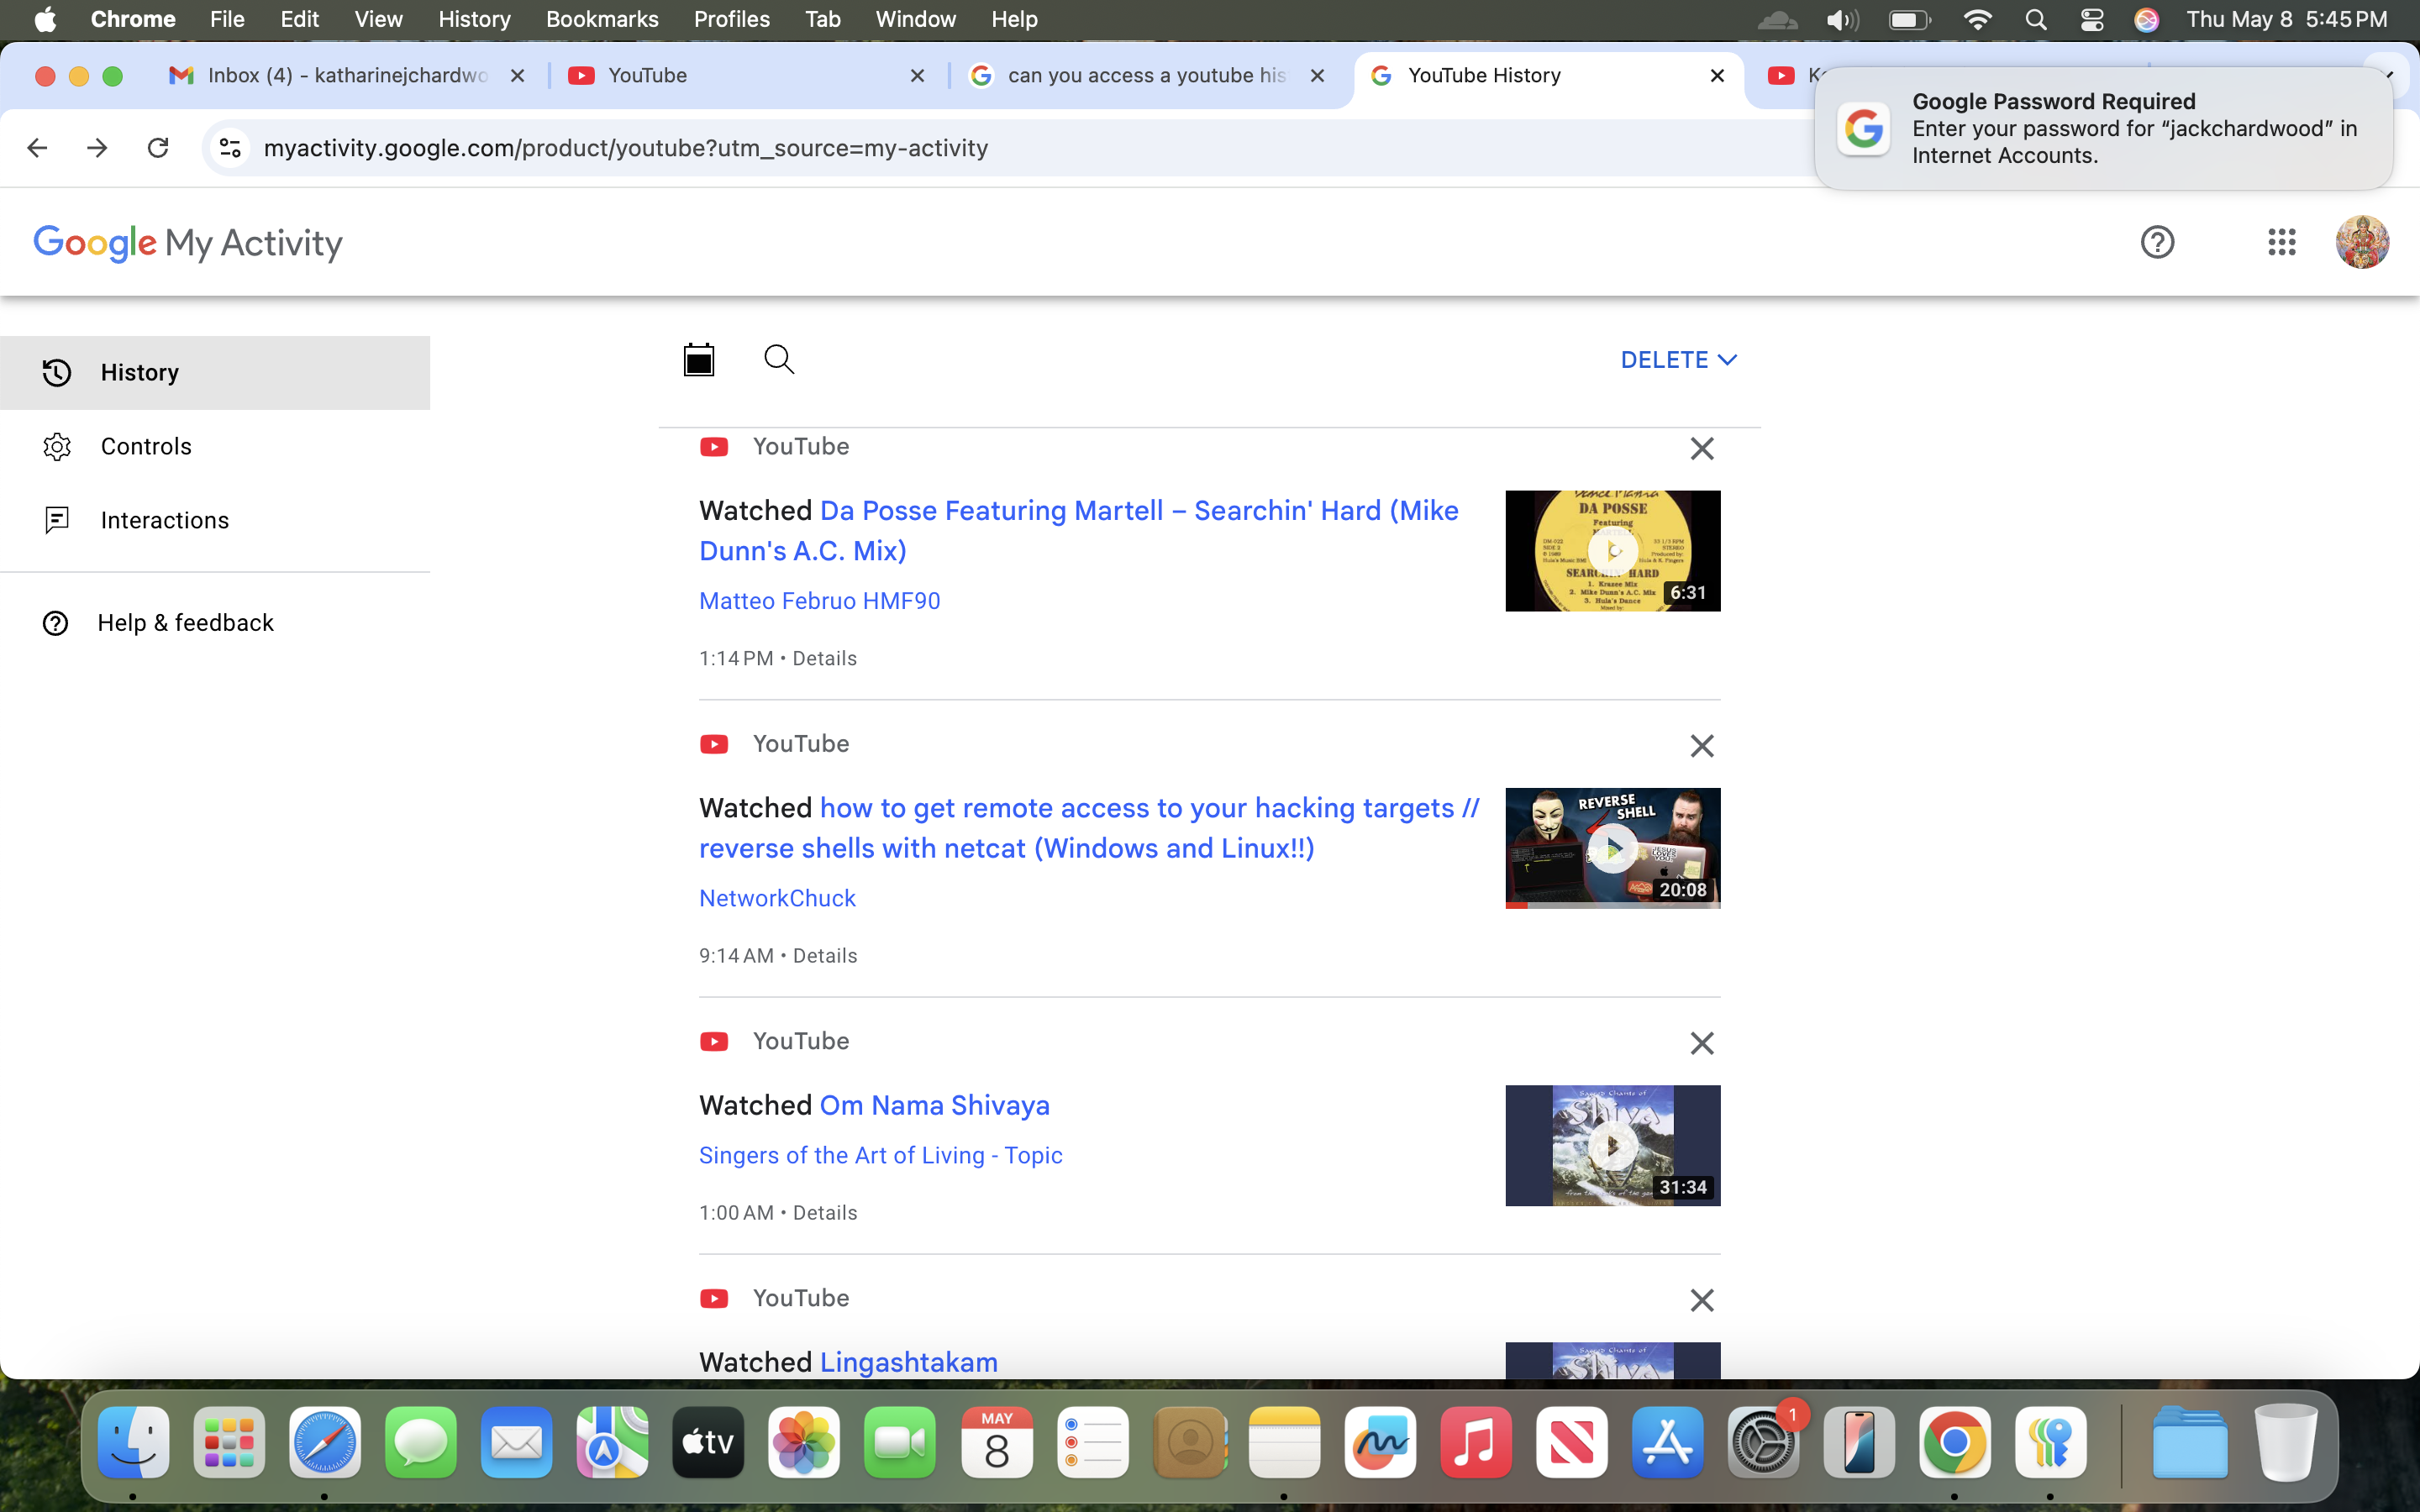2420x1512 pixels.
Task: Open Control Center in menu bar
Action: pos(2091,20)
